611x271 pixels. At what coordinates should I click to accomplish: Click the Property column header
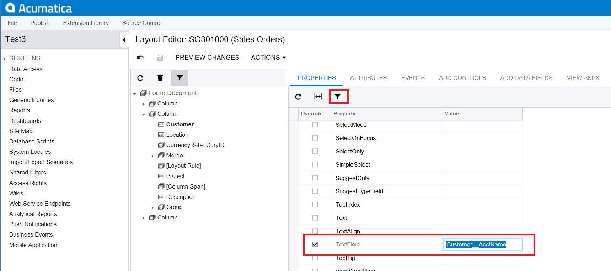(386, 114)
